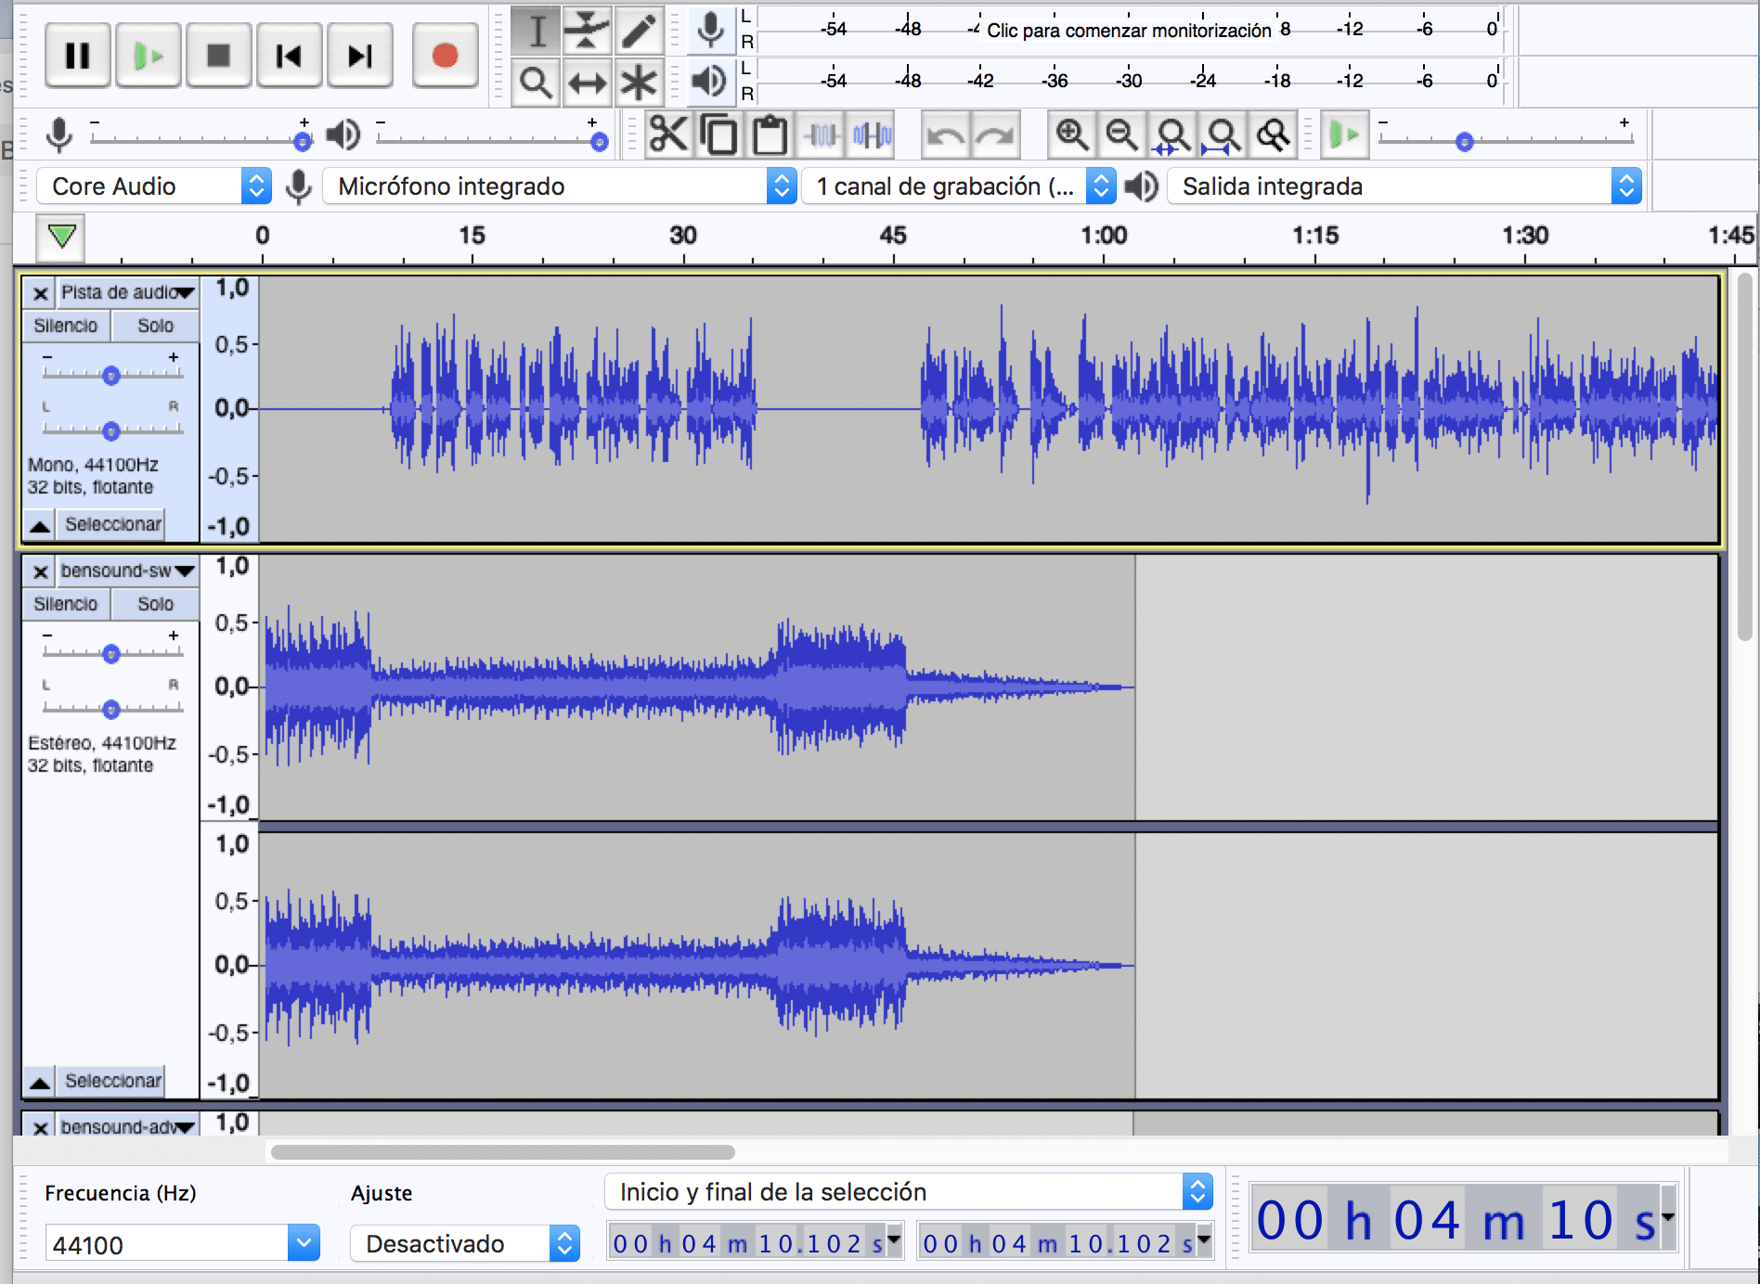Select the Draw pencil tool
Screen dimensions: 1760x1284
[x=639, y=30]
